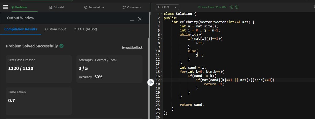Click the 'int cand = i;' code line
The image size is (315, 119).
click(x=193, y=68)
